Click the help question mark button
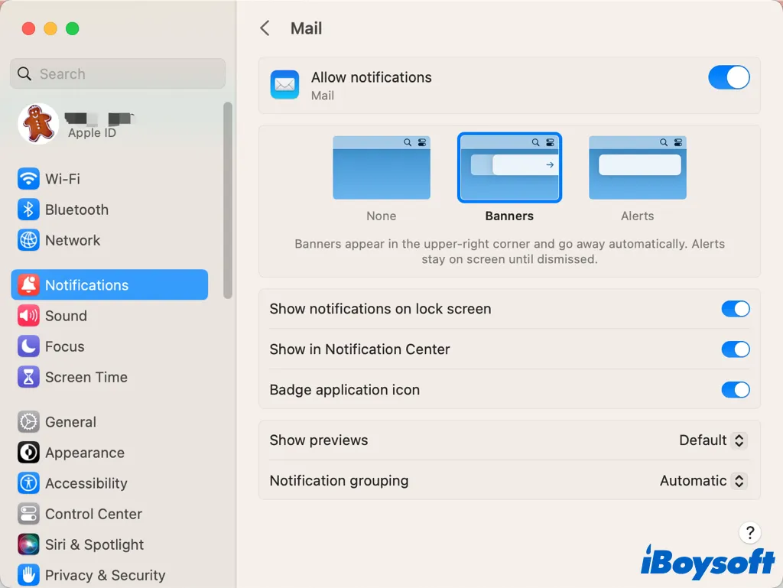 (x=750, y=533)
